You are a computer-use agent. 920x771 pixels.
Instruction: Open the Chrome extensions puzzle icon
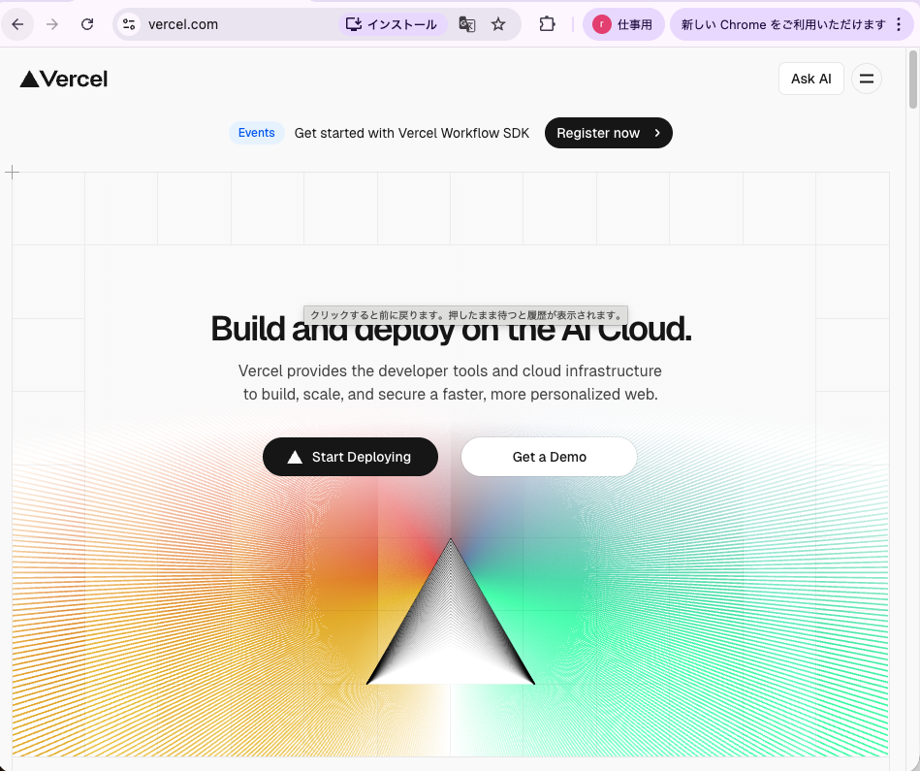pos(548,24)
